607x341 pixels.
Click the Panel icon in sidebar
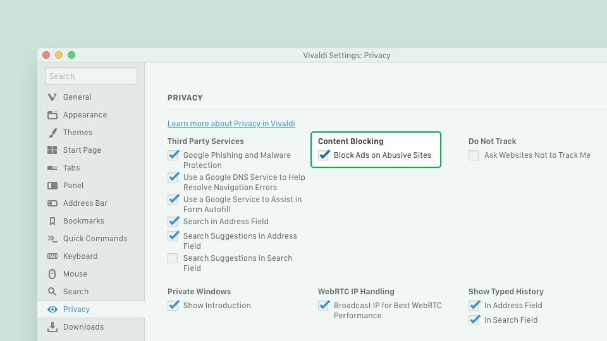(x=52, y=186)
